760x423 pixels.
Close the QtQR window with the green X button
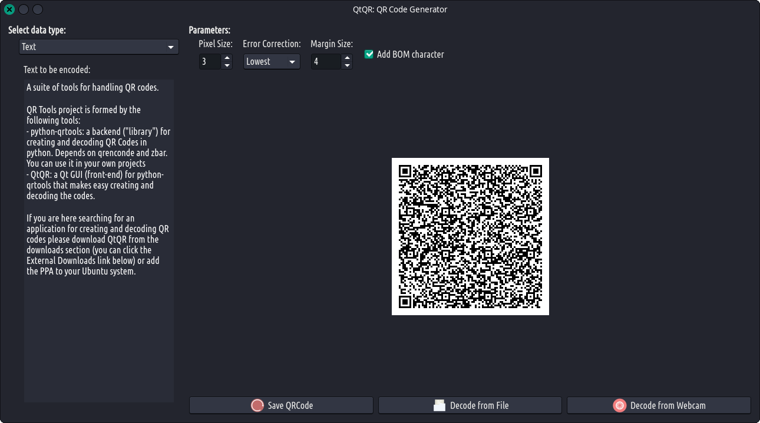9,9
